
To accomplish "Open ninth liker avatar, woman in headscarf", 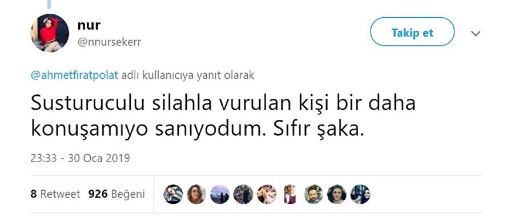I will click(360, 194).
